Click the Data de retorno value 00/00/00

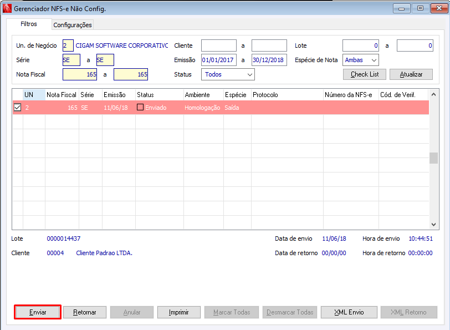(x=334, y=253)
